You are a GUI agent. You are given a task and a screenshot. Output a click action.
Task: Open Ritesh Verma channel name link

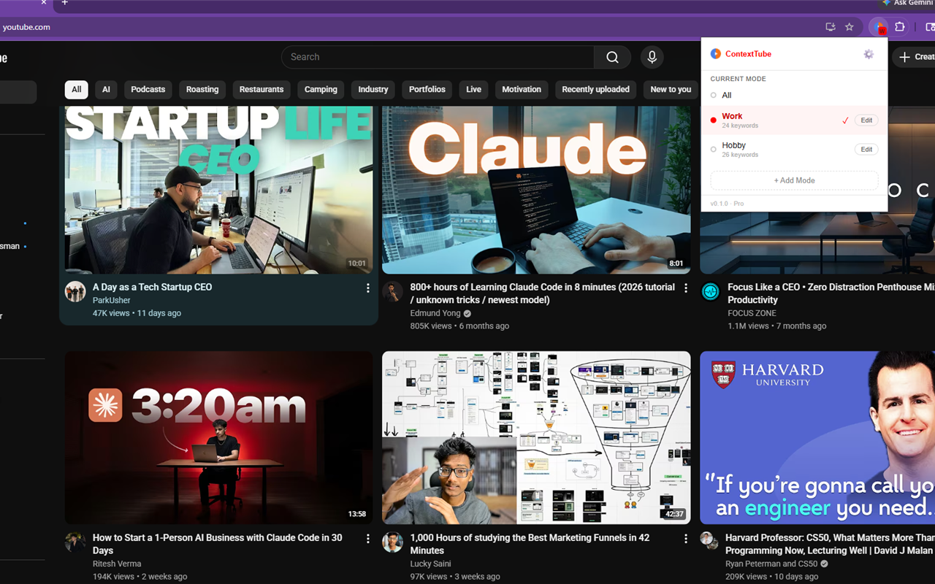117,564
